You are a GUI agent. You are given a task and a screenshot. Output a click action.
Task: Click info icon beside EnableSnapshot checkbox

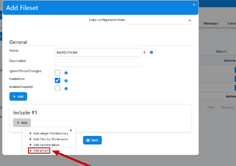pyautogui.click(x=66, y=89)
